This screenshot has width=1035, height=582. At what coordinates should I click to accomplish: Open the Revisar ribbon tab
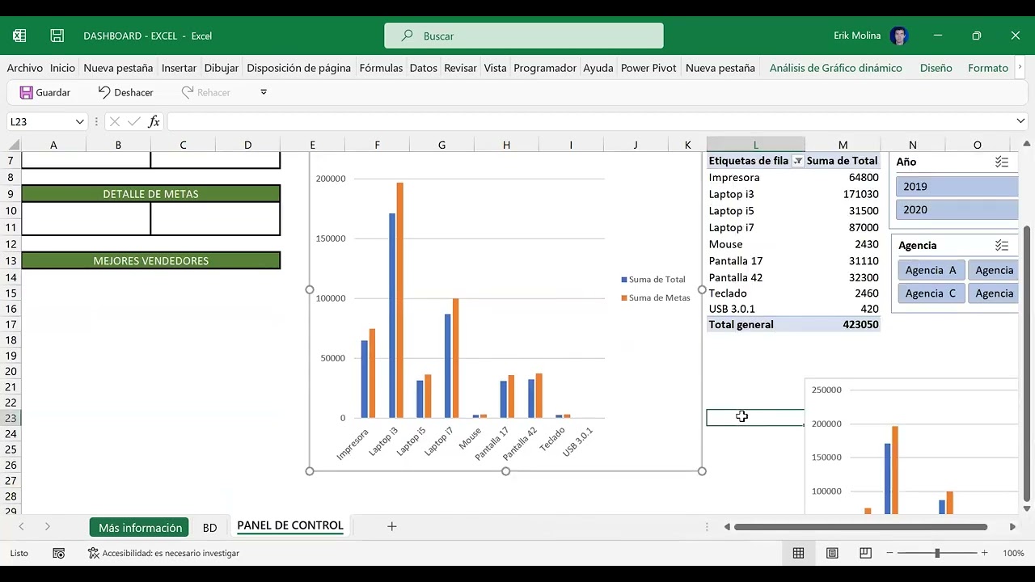[x=460, y=68]
